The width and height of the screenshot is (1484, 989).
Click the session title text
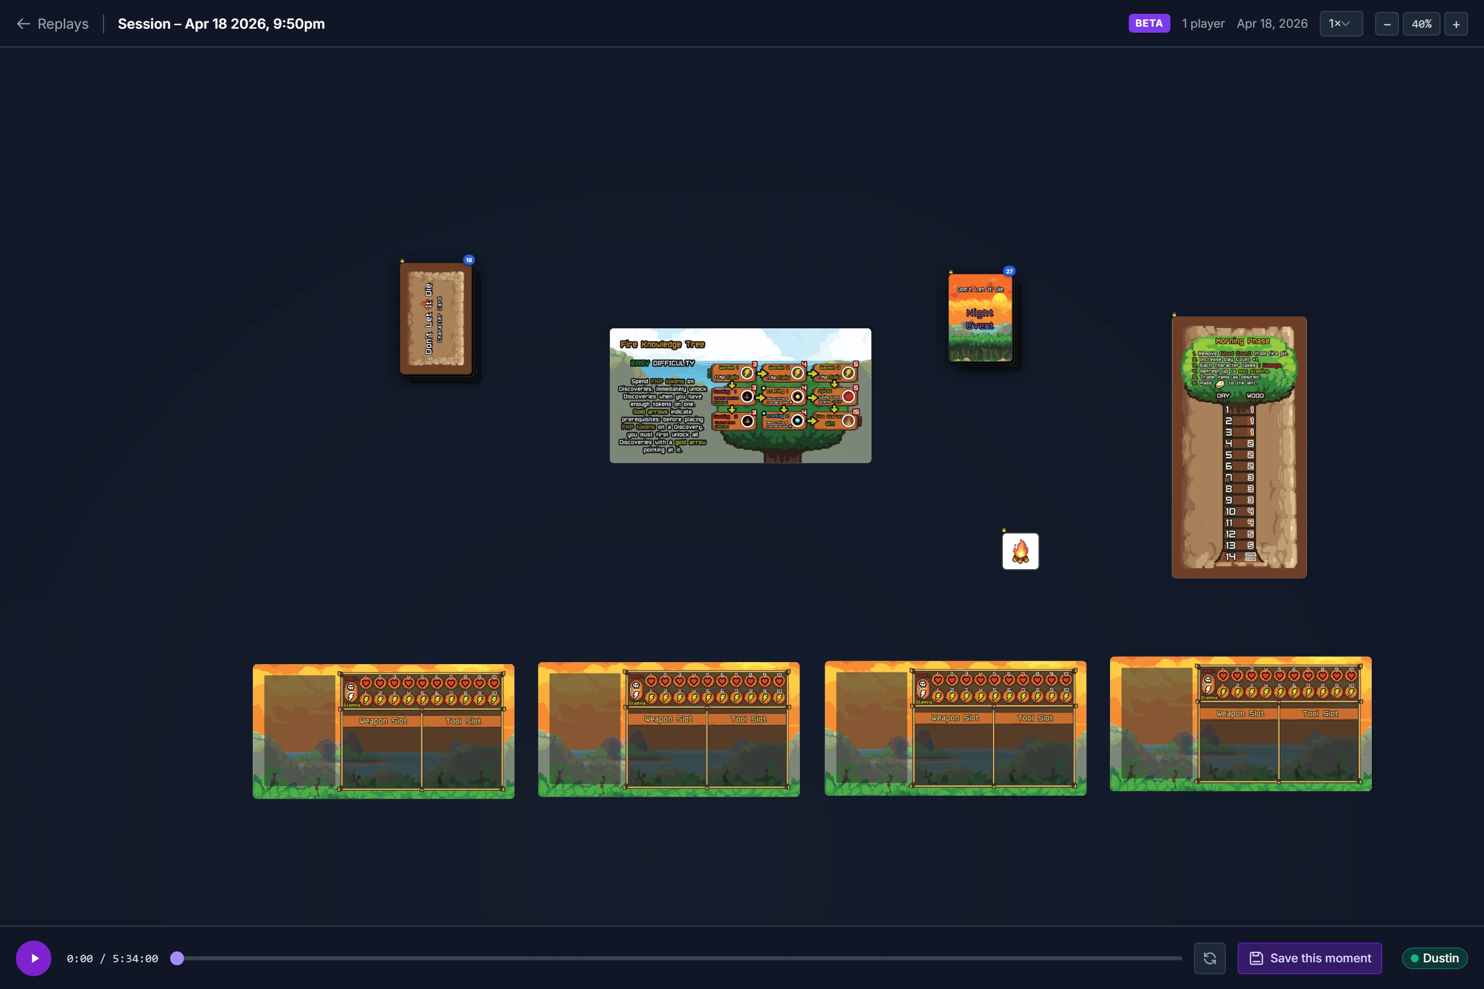coord(221,23)
